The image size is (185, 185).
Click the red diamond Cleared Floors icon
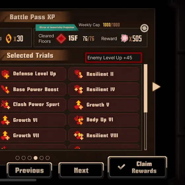pos(61,38)
